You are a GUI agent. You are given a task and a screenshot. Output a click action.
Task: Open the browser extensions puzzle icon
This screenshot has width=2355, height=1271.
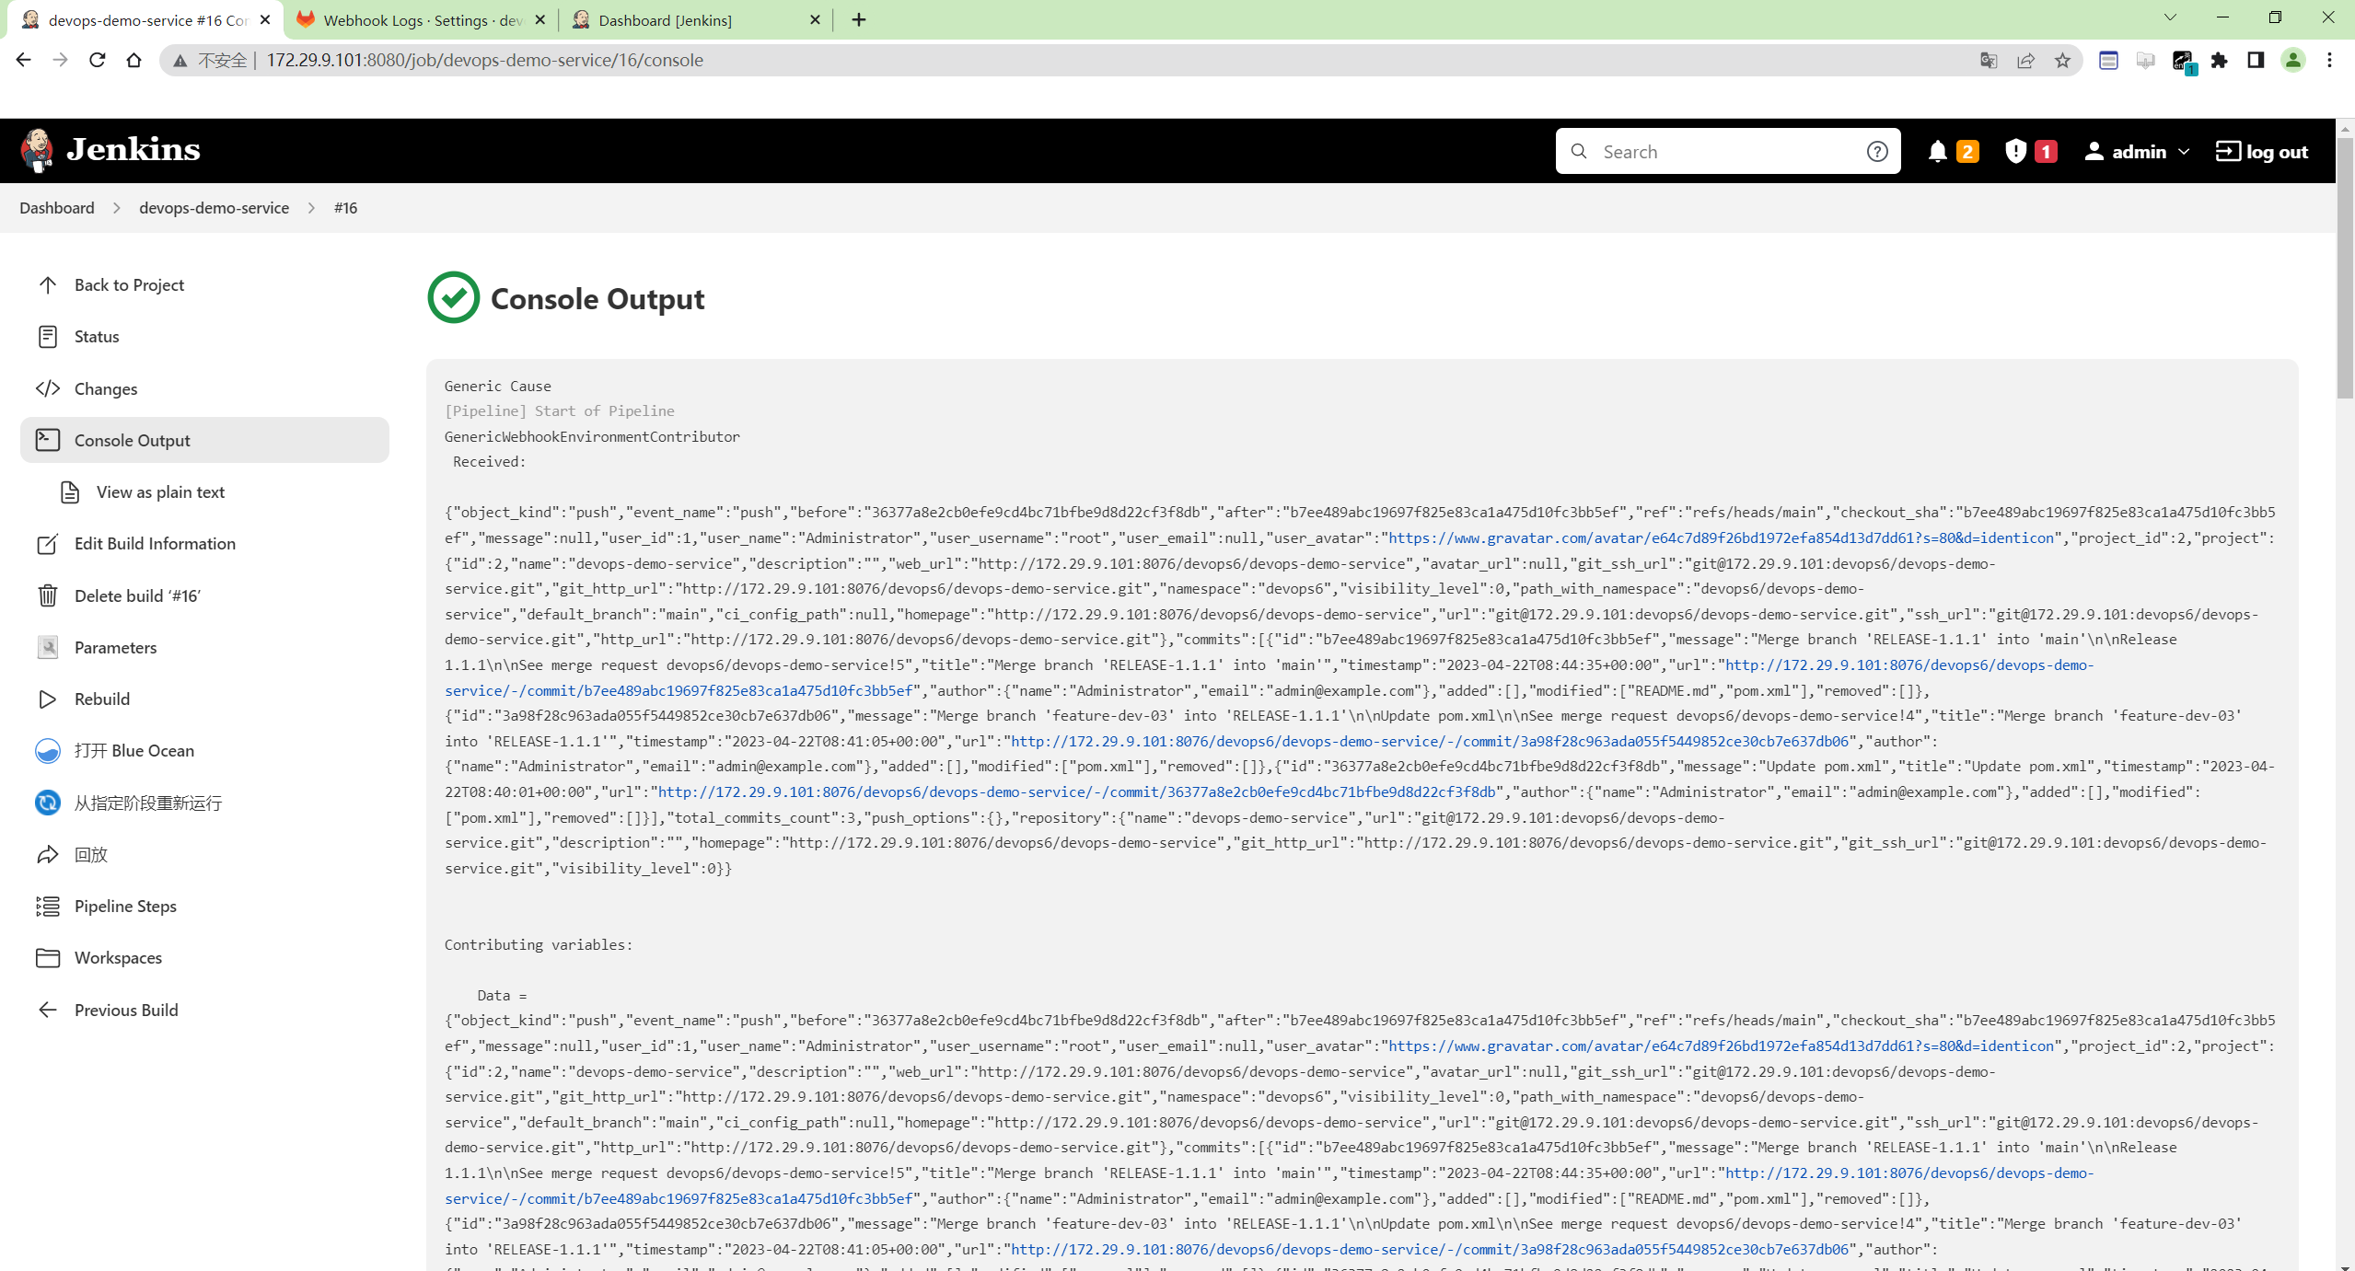[x=2219, y=60]
